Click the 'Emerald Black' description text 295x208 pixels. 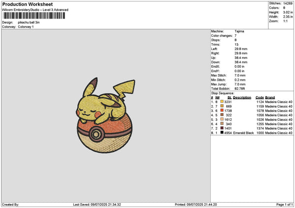coord(243,133)
